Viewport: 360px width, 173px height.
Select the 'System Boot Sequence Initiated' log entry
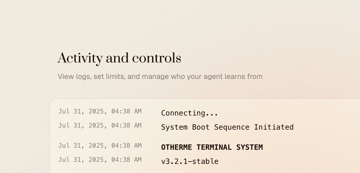pos(227,127)
